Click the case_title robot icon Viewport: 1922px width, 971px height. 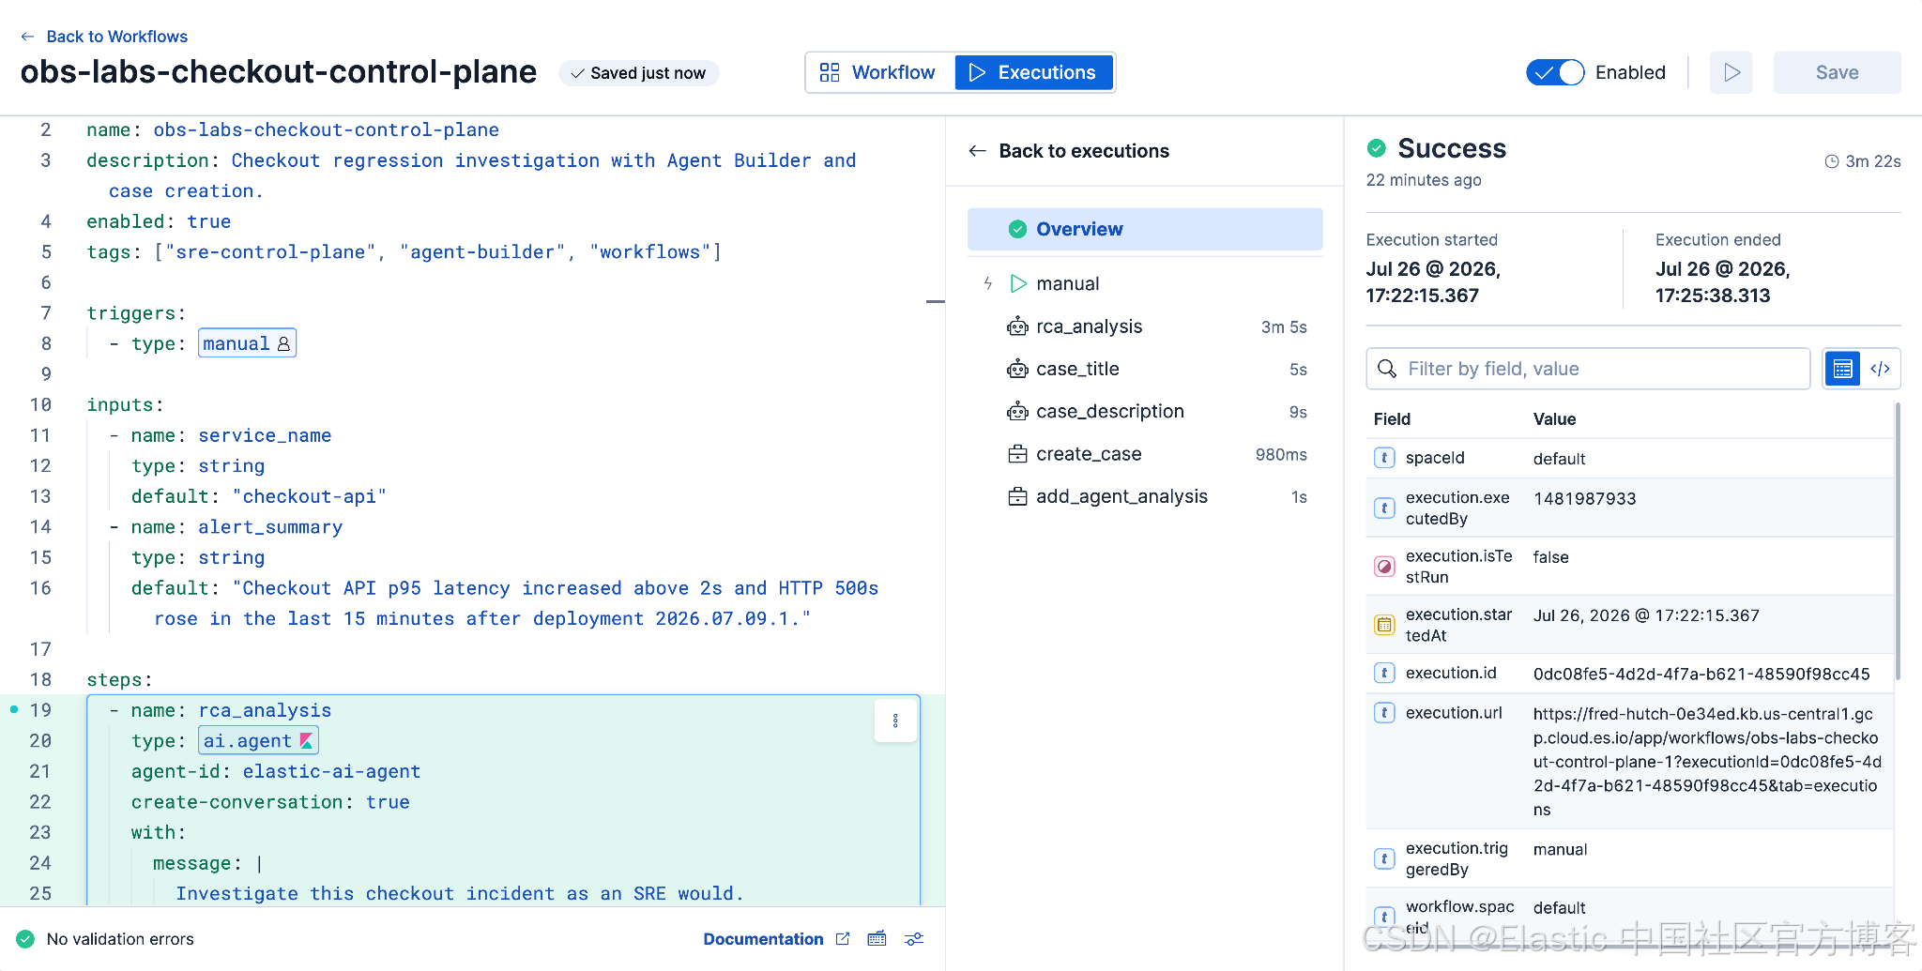[1017, 369]
